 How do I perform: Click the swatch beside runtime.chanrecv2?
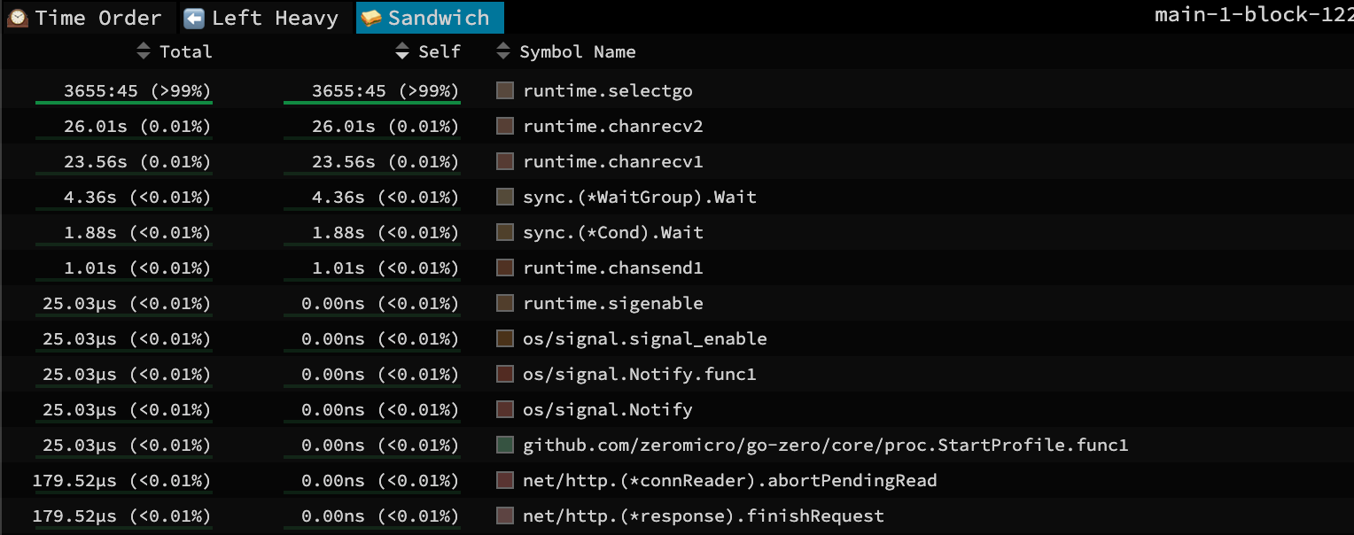(x=505, y=126)
